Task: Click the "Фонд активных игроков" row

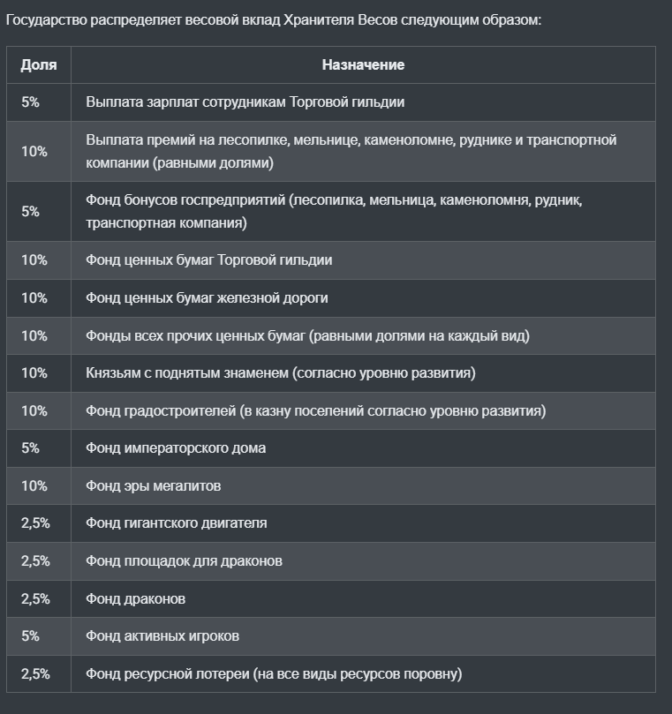Action: coord(162,635)
